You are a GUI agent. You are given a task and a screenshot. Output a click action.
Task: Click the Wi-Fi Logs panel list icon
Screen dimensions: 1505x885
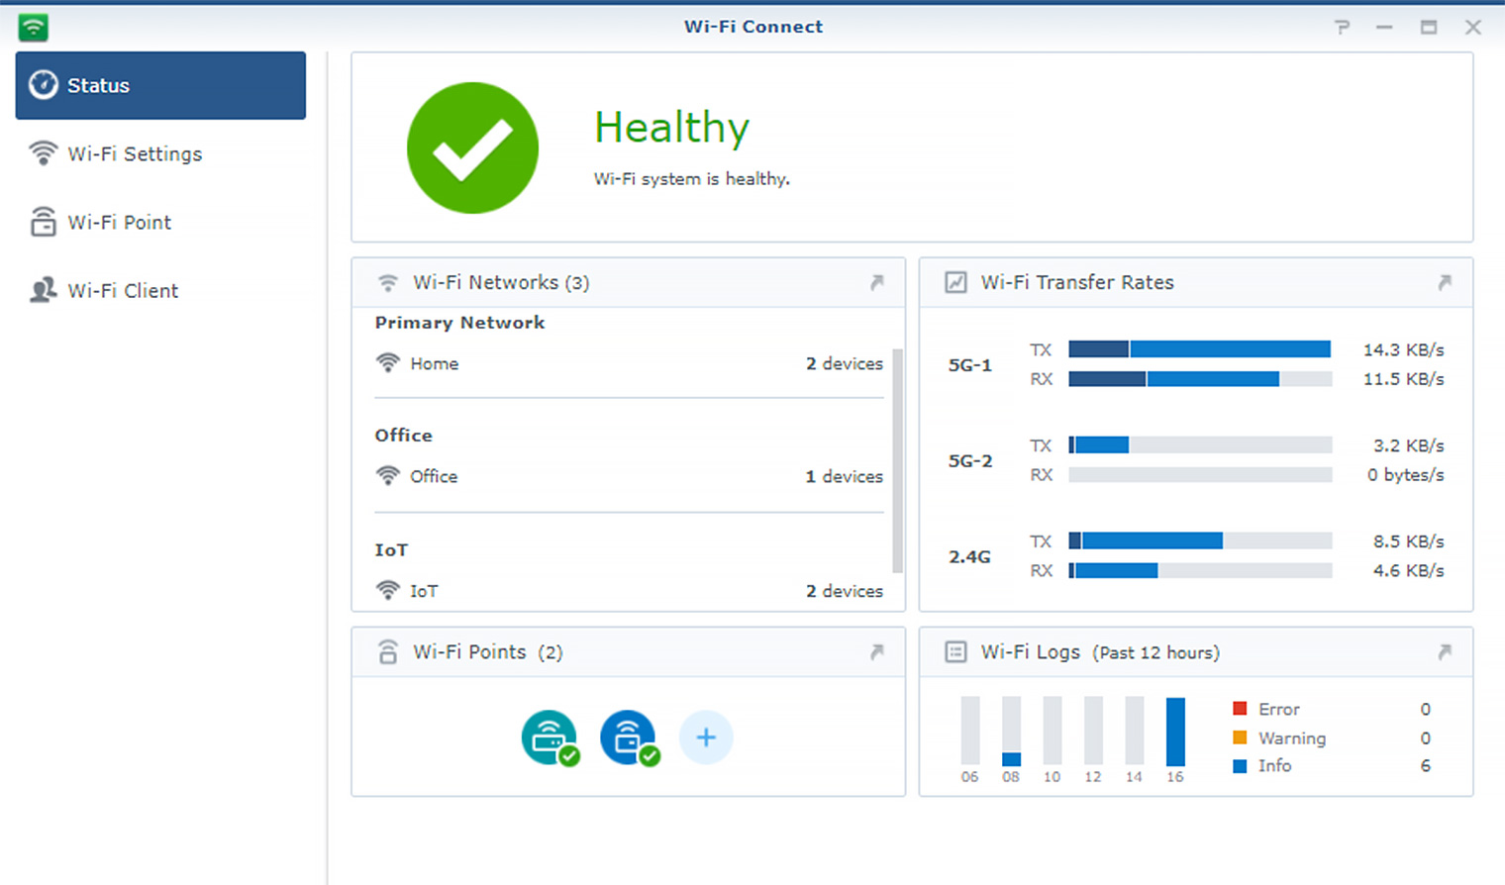[x=955, y=652]
